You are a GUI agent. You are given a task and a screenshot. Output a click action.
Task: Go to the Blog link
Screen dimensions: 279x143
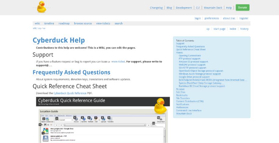click(169, 8)
